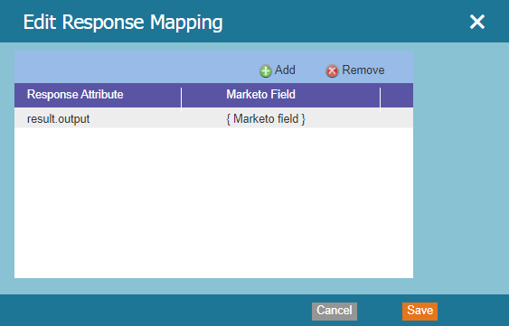Click empty white area of the mapping grid

click(213, 203)
